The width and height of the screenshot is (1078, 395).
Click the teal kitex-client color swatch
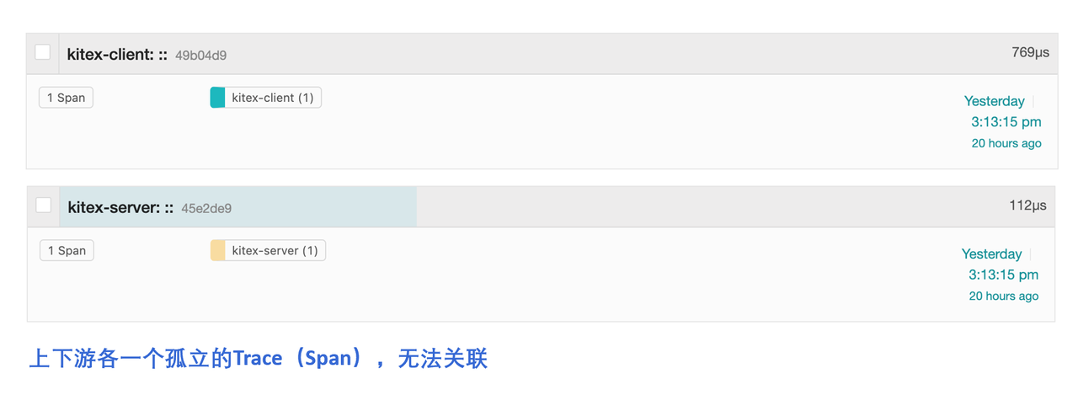[x=217, y=98]
